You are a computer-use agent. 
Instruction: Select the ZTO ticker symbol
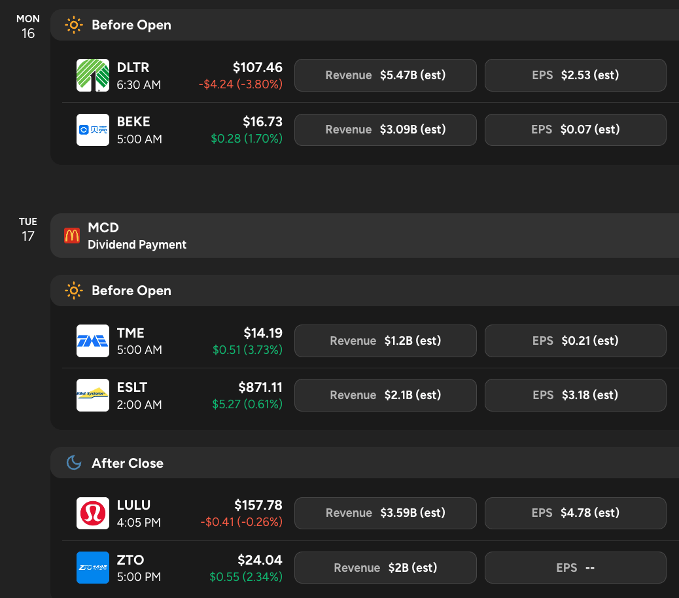tap(130, 560)
